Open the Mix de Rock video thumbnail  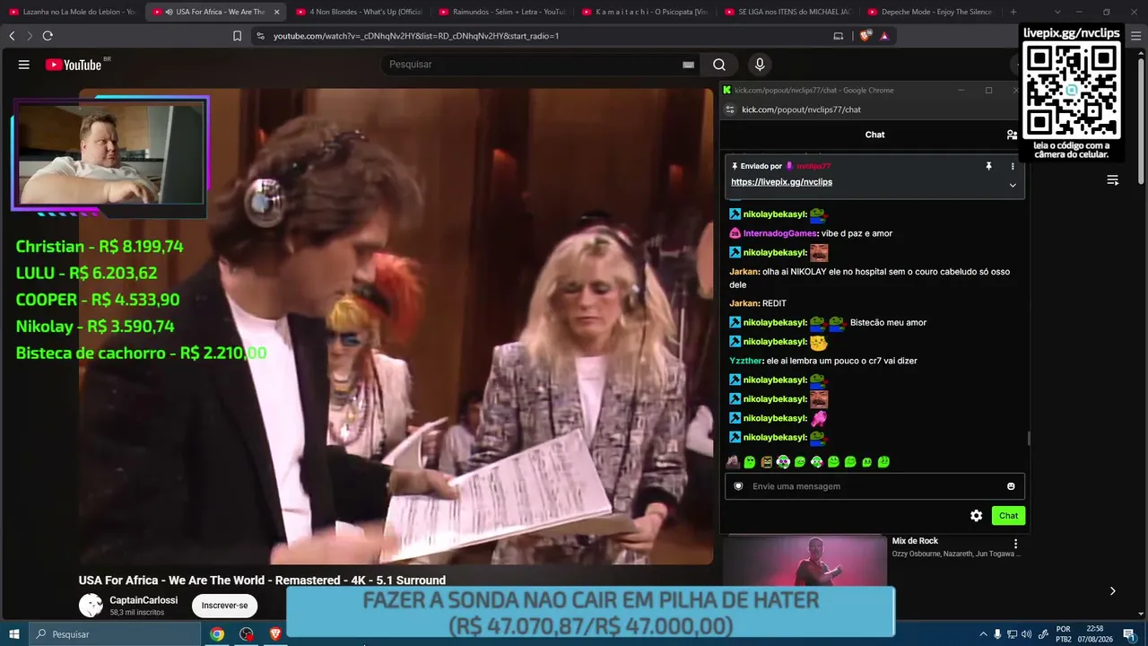coord(804,562)
